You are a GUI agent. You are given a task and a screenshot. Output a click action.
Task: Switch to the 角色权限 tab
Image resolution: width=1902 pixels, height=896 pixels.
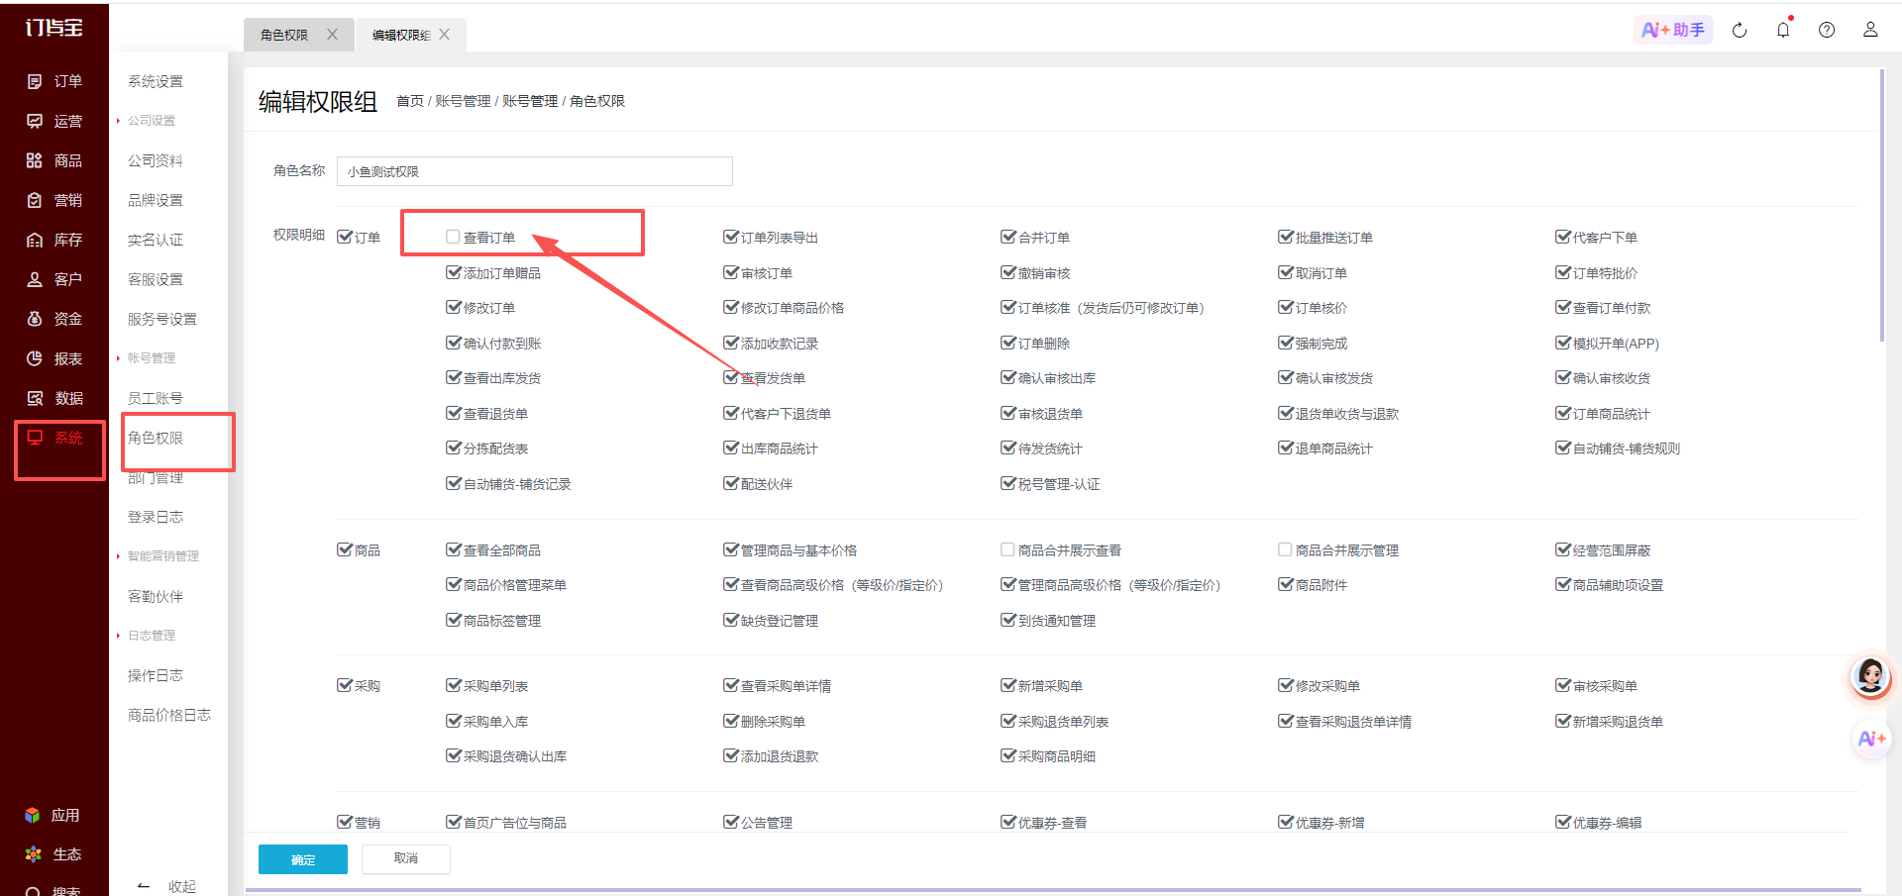284,35
